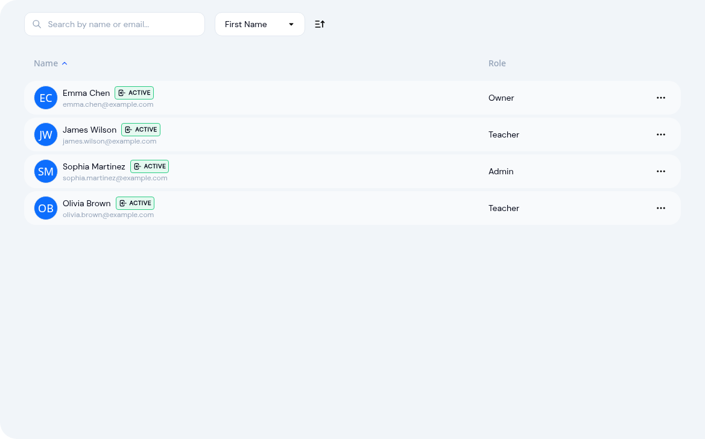Screen dimensions: 705x439
Task: Click the Owner role of Emma Chen
Action: point(501,98)
